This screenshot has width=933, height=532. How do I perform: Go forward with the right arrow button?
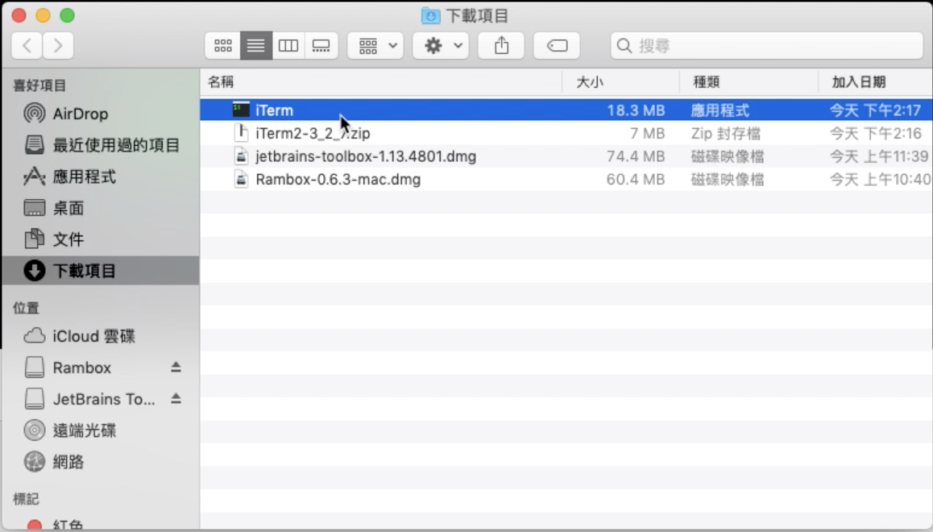coord(58,46)
